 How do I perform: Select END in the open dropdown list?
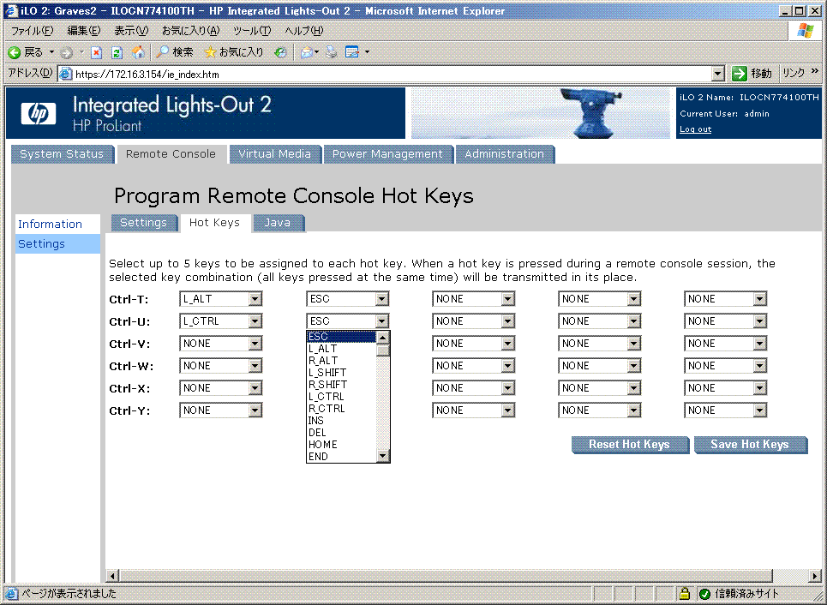342,457
